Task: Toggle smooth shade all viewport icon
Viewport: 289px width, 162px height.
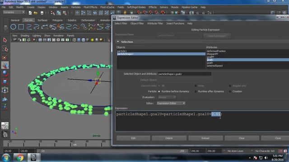Action: [x=79, y=40]
